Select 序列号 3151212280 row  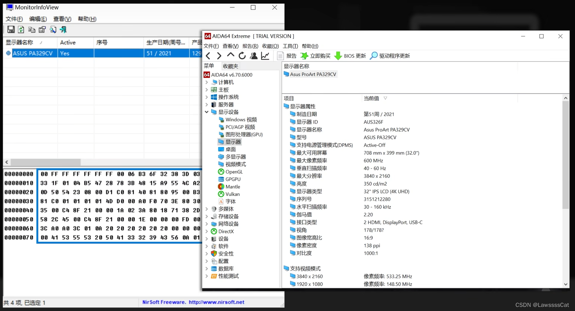(422, 199)
